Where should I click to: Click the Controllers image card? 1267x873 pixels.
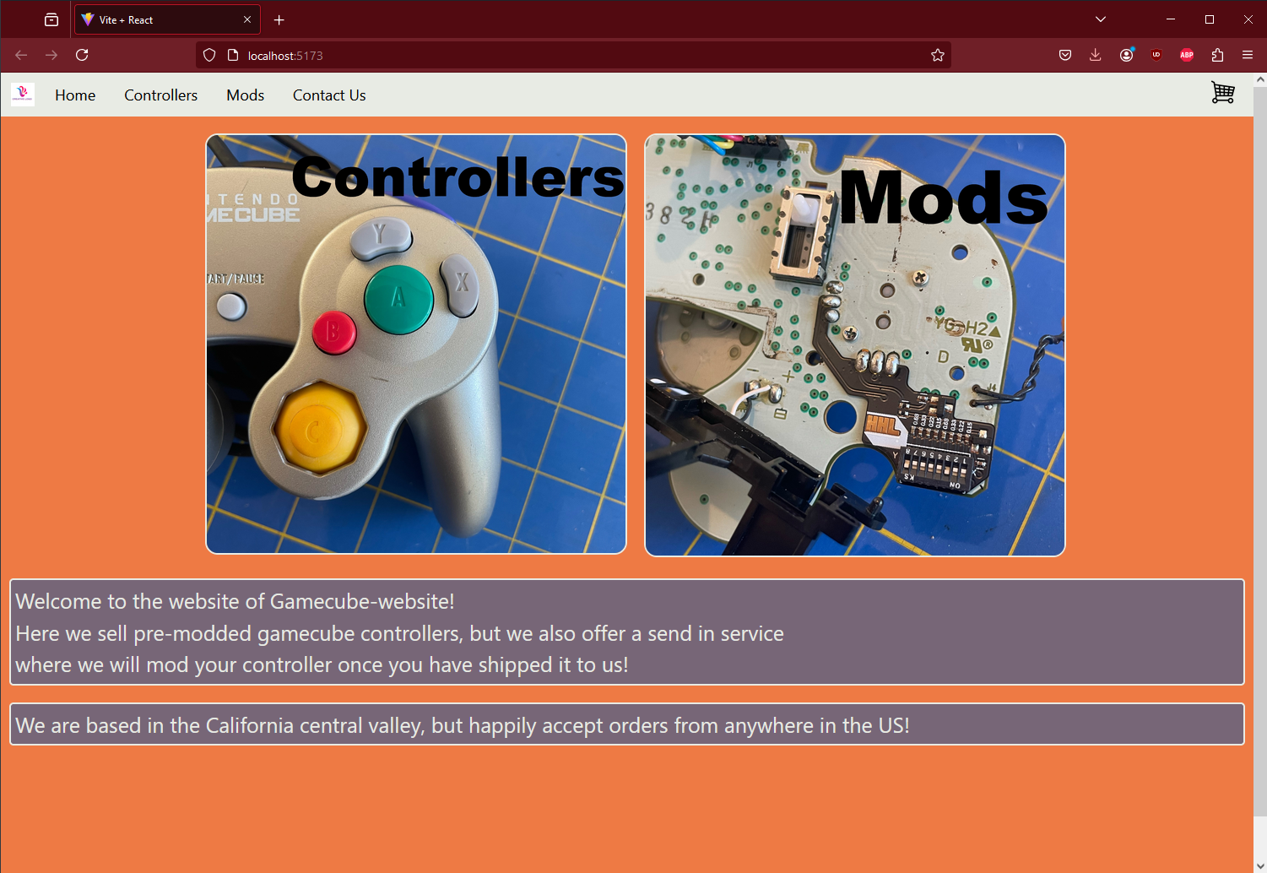click(x=416, y=343)
